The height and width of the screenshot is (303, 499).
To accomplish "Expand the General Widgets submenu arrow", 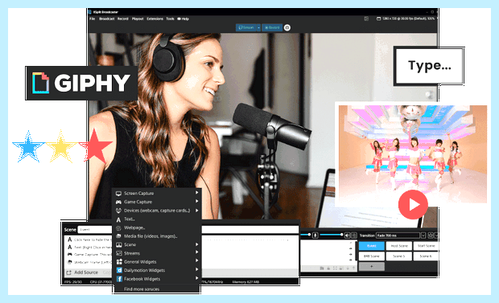I will [x=197, y=260].
